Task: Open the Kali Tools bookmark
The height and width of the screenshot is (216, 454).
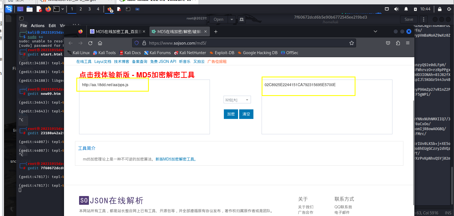Action: tap(104, 53)
